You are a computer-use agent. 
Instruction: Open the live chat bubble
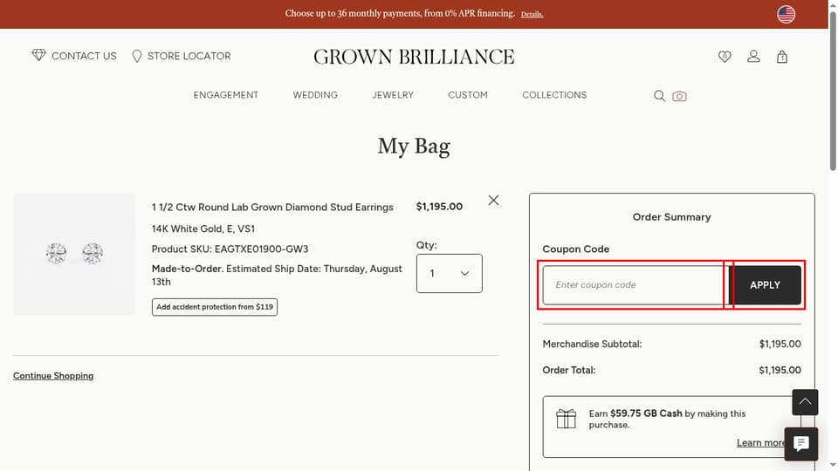pos(800,444)
